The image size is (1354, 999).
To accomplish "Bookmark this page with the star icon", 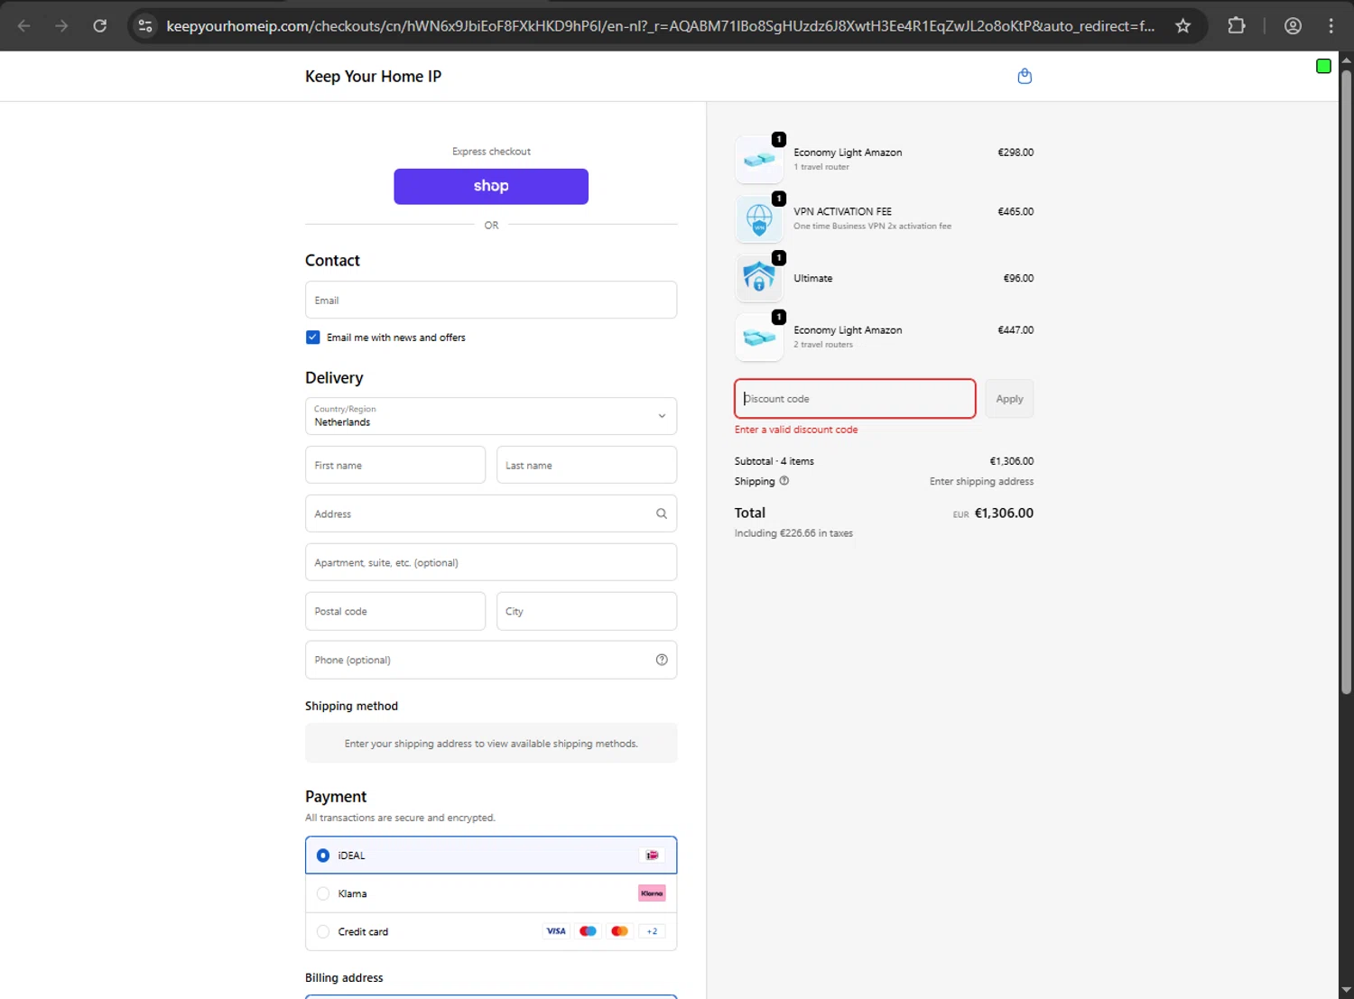I will tap(1182, 26).
